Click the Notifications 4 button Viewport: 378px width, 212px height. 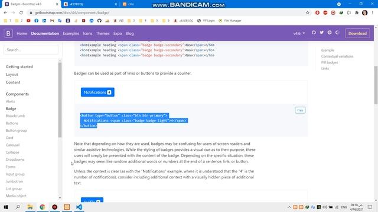[x=97, y=92]
